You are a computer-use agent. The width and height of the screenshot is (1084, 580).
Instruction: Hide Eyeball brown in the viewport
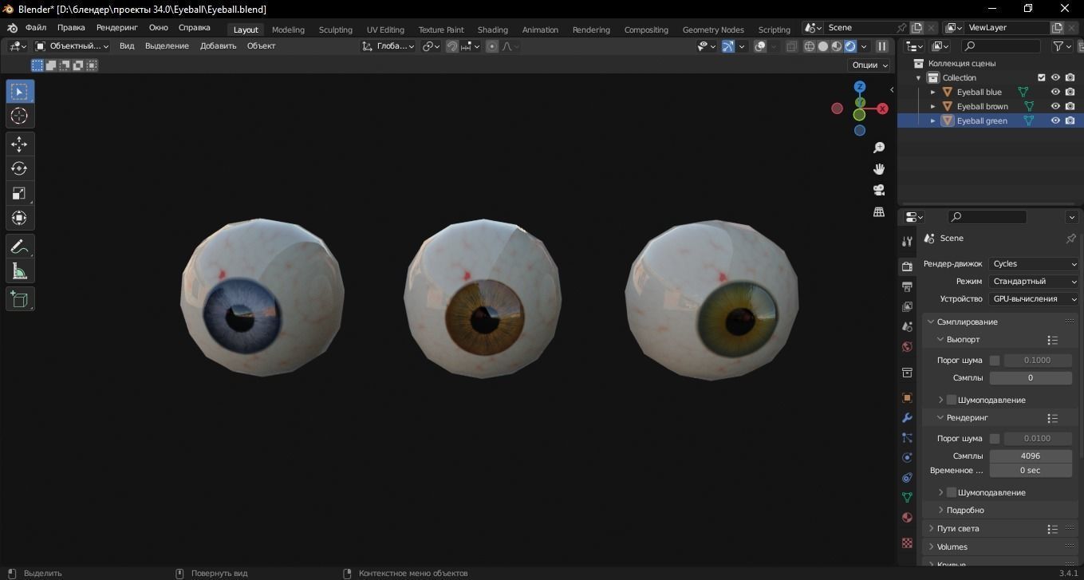tap(1055, 106)
